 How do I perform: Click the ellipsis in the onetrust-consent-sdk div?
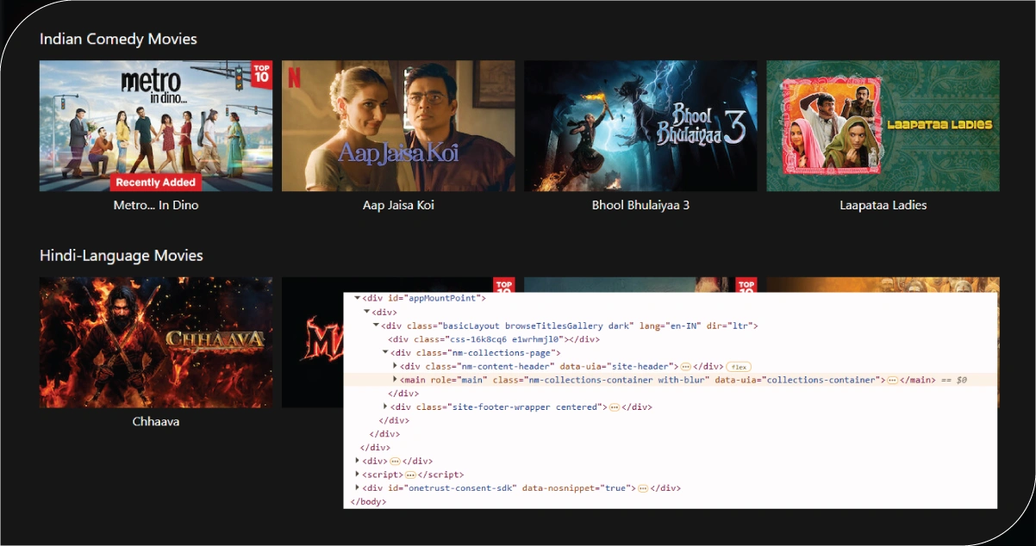click(642, 488)
